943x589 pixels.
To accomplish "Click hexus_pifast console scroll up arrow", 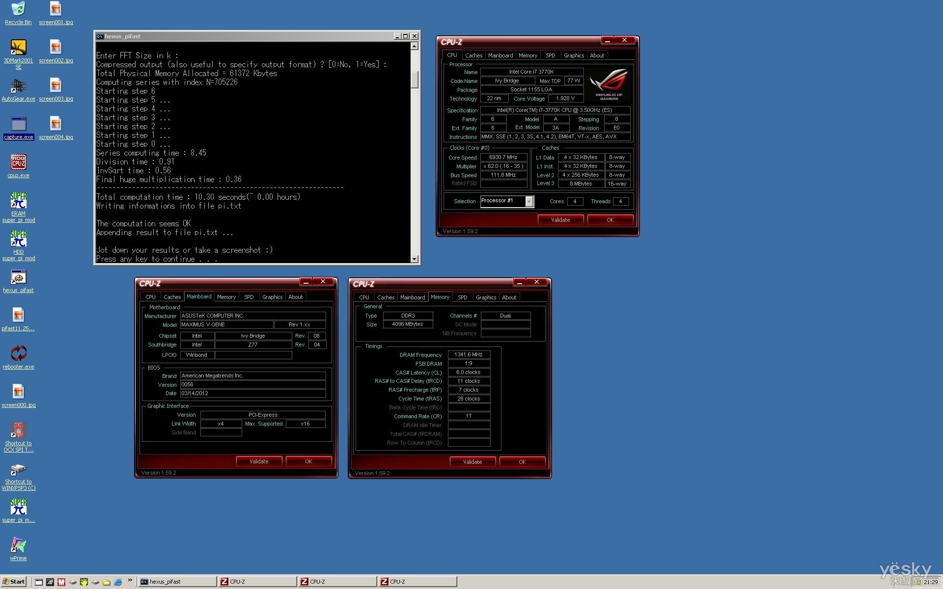I will tap(415, 46).
